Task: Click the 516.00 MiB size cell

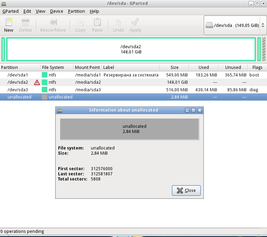Action: pos(177,90)
